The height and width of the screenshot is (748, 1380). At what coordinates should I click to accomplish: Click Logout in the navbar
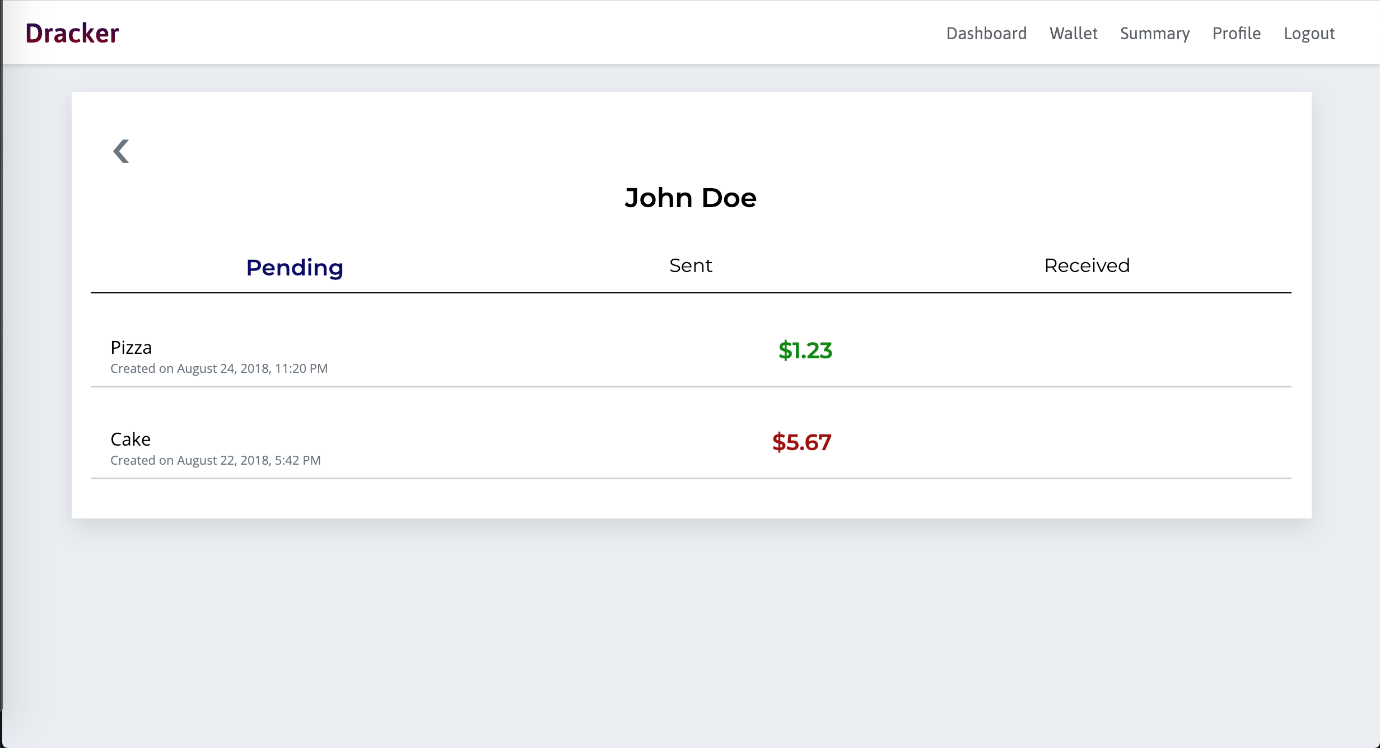(1309, 33)
